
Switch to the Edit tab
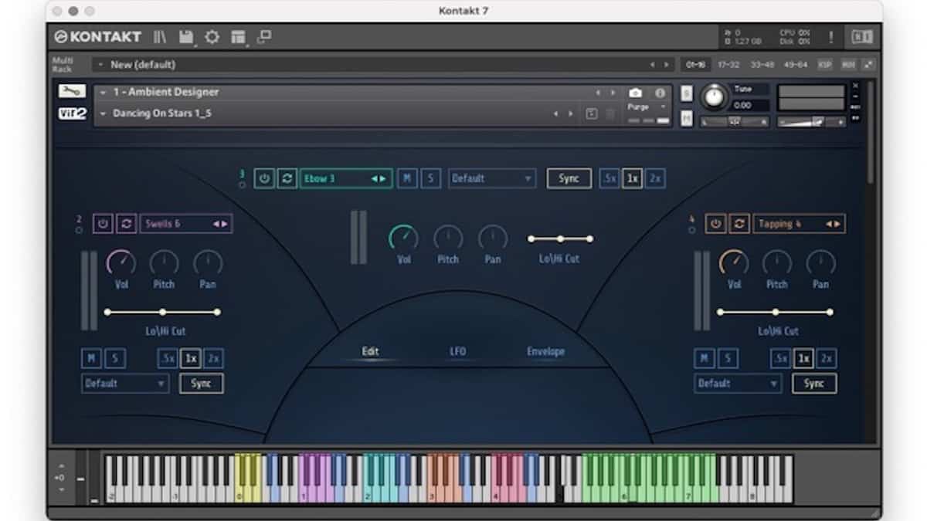point(371,352)
